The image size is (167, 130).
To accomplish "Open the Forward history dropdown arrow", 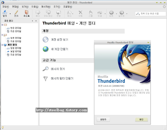I will tap(127, 14).
